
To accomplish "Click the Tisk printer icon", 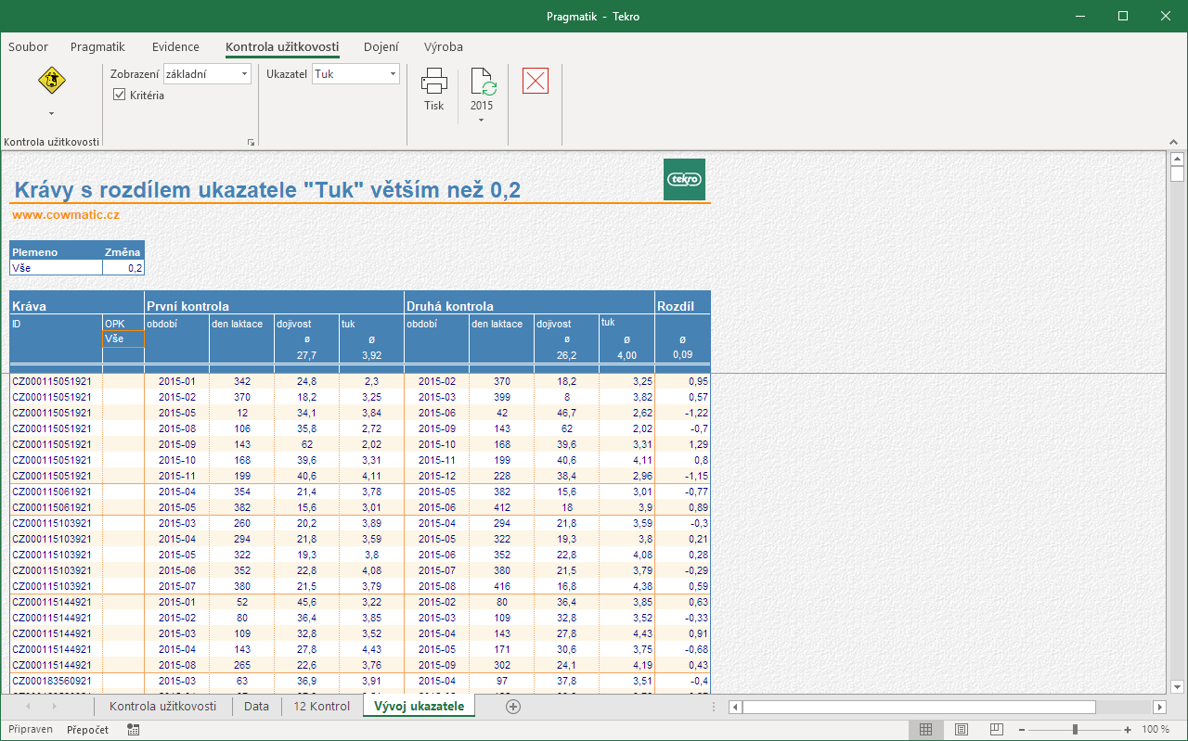I will [434, 82].
